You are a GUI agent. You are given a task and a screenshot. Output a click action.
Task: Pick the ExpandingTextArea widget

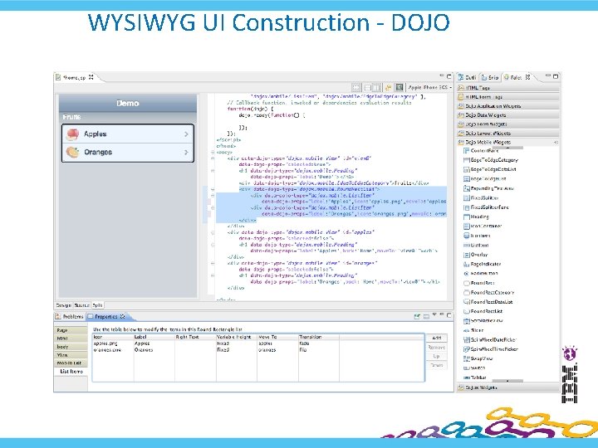pos(488,188)
